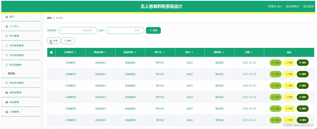Image resolution: width=317 pixels, height=129 pixels.
Task: Expand the 个人中心 chevron
Action: [35, 26]
